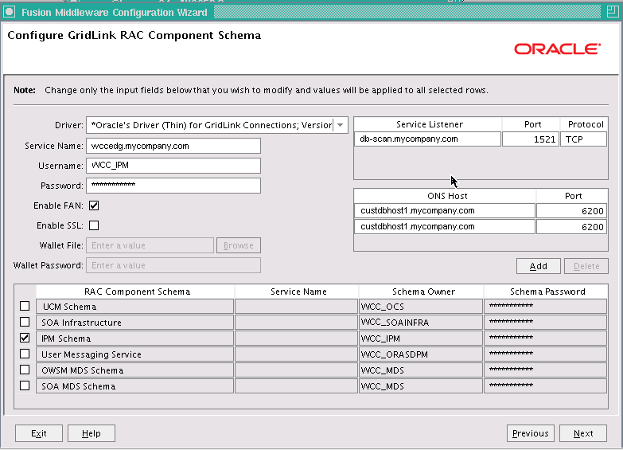This screenshot has width=623, height=450.
Task: Select the IPM Schema row name
Action: (134, 338)
